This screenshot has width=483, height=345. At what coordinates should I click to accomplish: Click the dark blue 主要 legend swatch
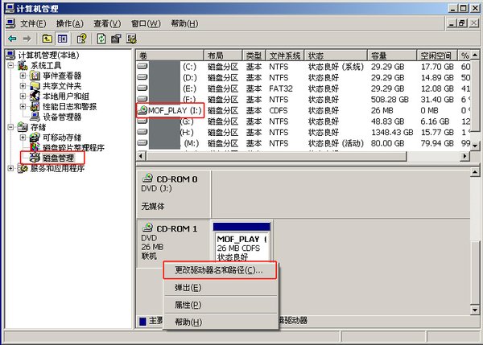coord(142,322)
